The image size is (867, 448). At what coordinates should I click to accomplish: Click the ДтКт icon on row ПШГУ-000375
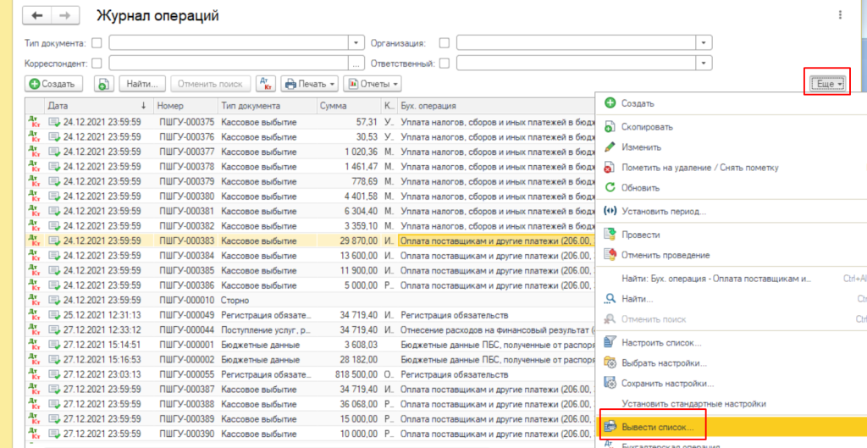point(34,122)
